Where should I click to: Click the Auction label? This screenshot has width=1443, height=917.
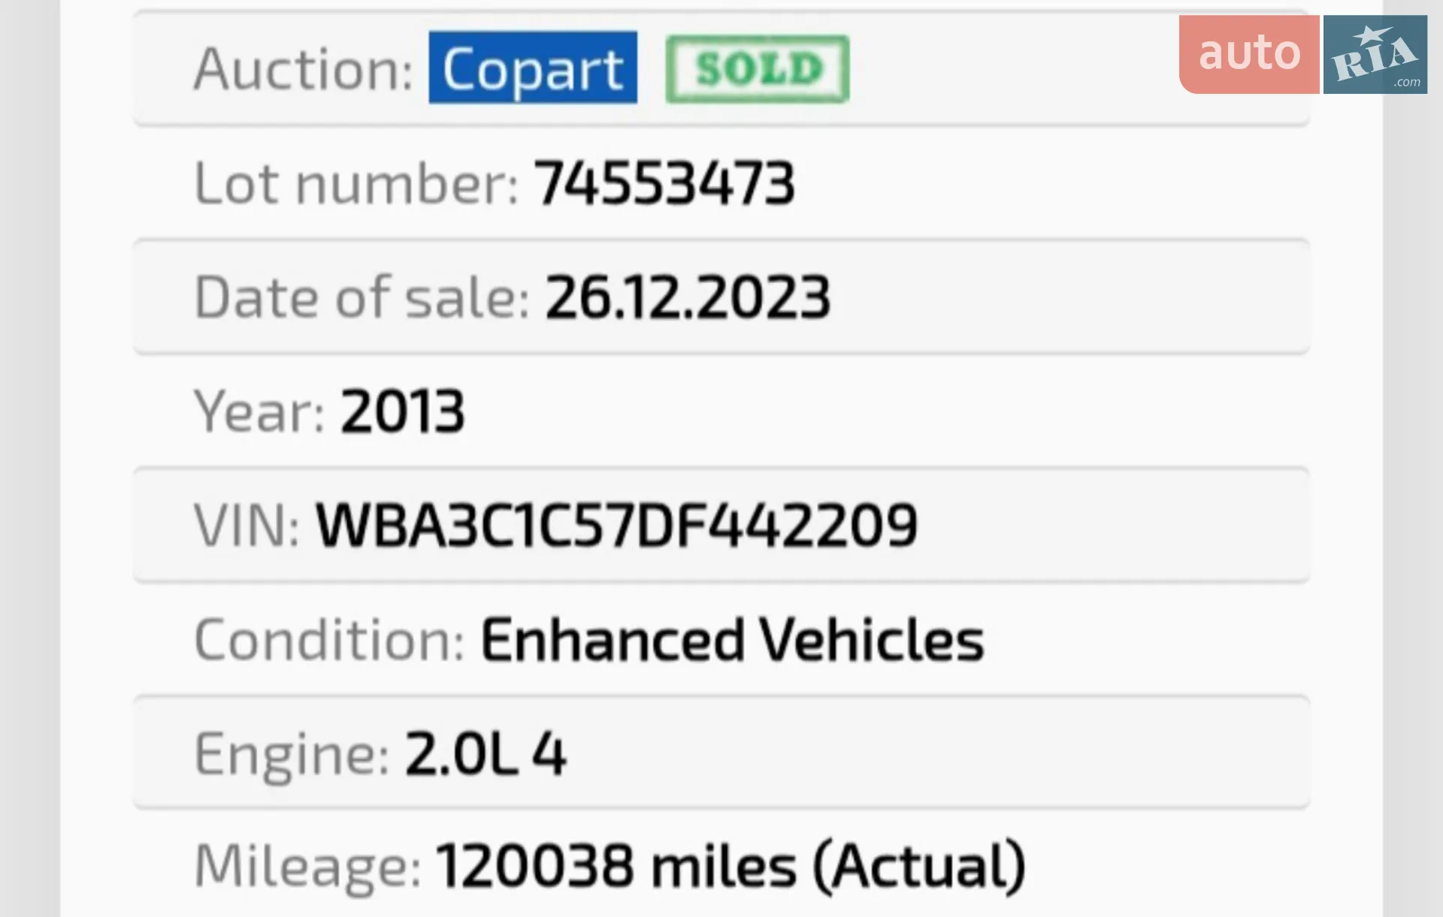(304, 69)
